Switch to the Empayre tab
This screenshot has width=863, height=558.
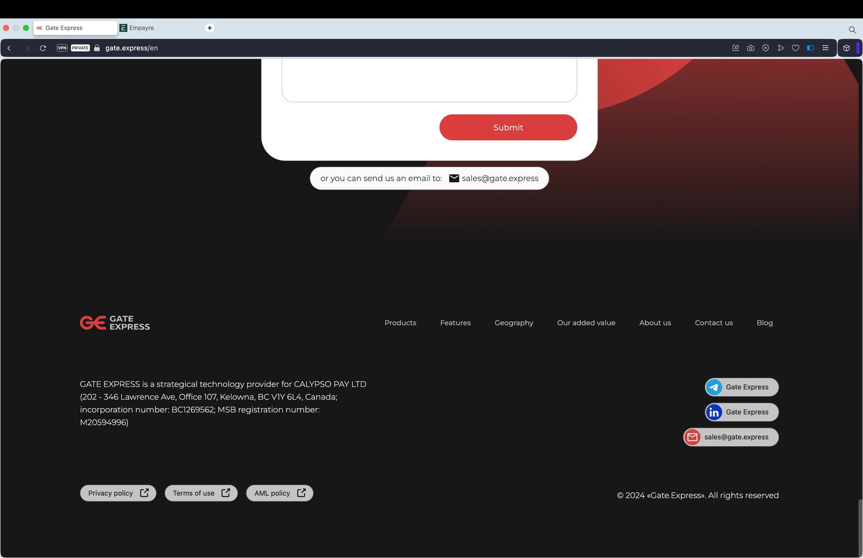pyautogui.click(x=142, y=28)
